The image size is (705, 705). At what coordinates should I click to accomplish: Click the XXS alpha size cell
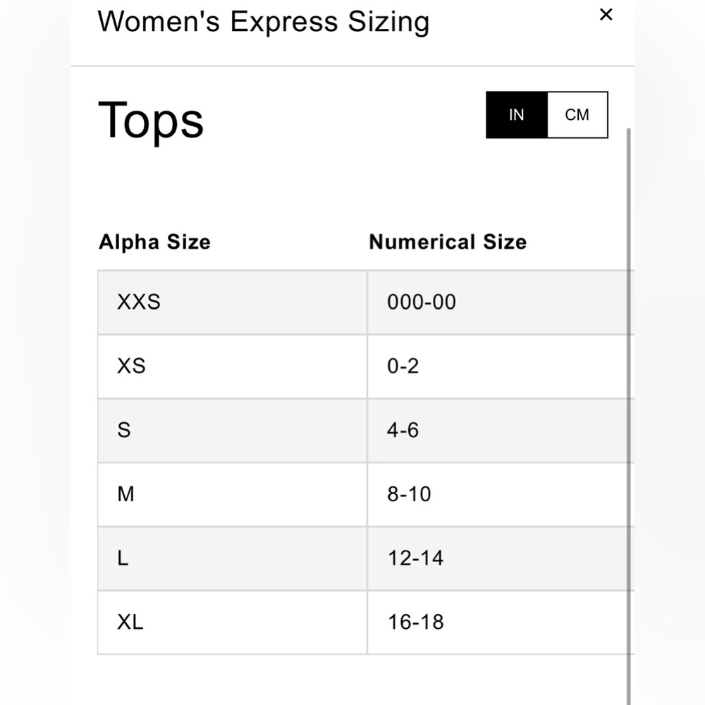(233, 302)
